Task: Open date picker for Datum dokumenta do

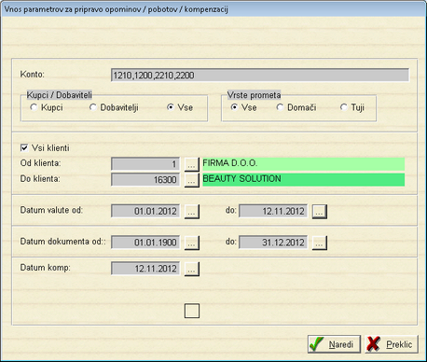Action: (320, 243)
